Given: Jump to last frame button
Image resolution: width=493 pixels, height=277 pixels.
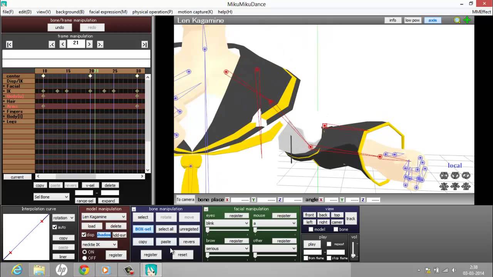Looking at the screenshot, I should (144, 45).
